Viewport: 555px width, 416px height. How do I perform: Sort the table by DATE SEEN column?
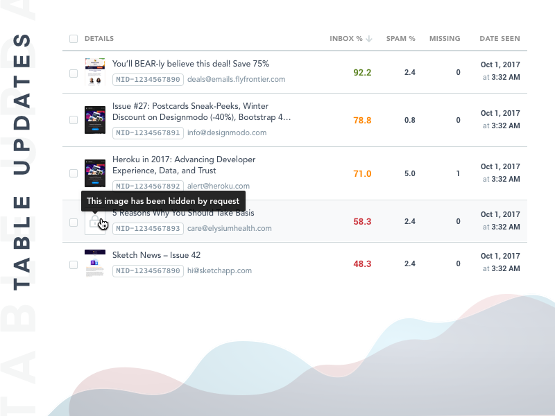(499, 39)
